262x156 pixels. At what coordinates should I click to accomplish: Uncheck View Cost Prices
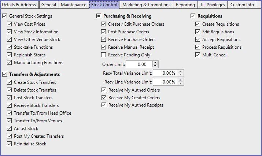coord(10,24)
